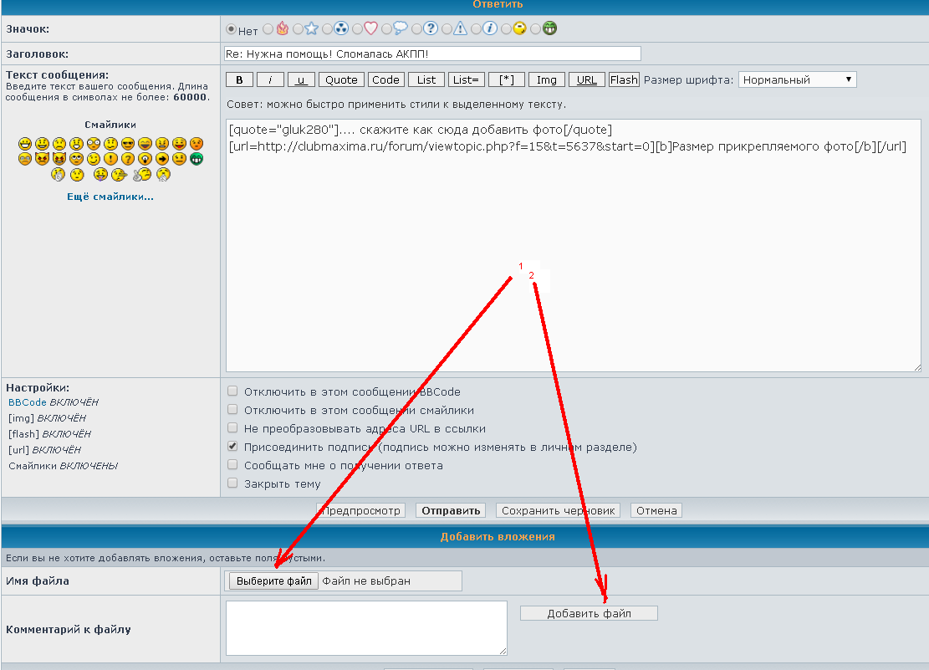This screenshot has height=670, width=929.
Task: Click the thought bubble topic icon
Action: 401,29
